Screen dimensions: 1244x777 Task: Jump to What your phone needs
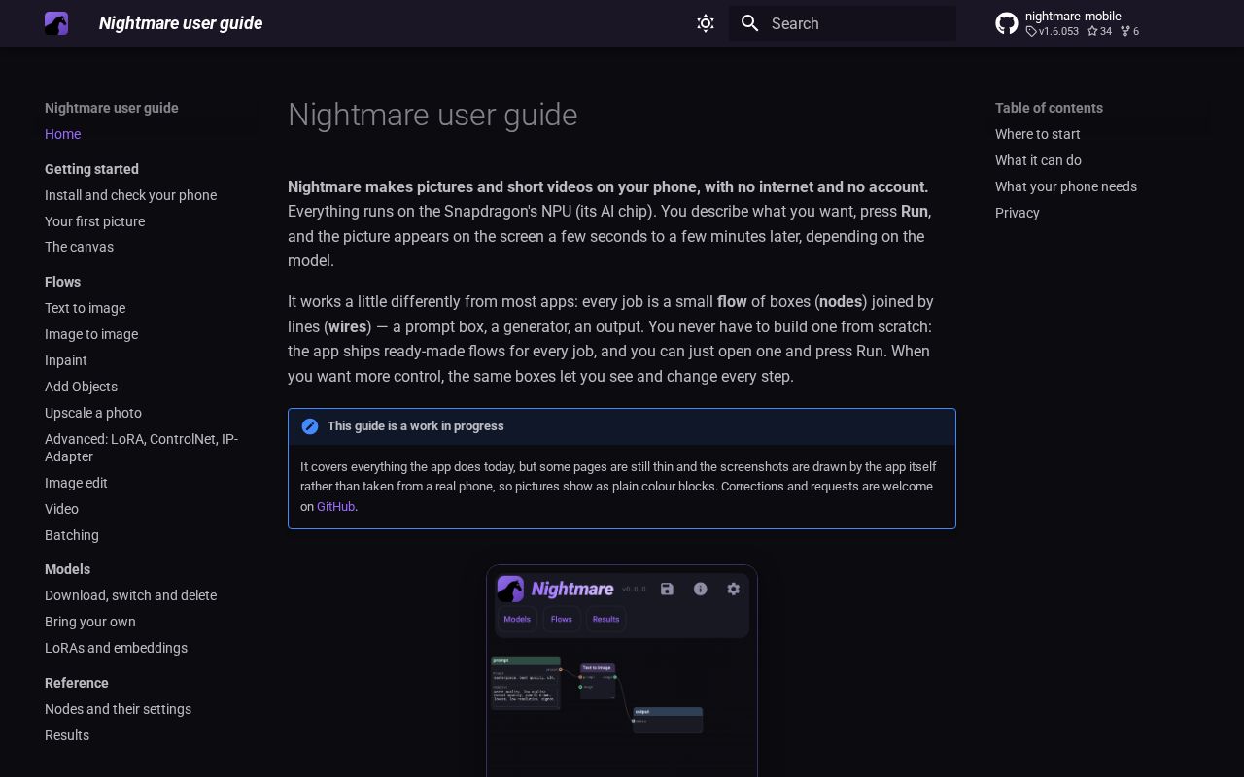point(1066,186)
